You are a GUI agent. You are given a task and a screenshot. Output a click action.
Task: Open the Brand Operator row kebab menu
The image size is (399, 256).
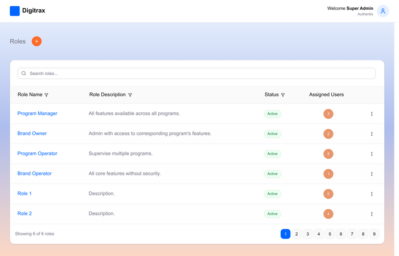[372, 174]
